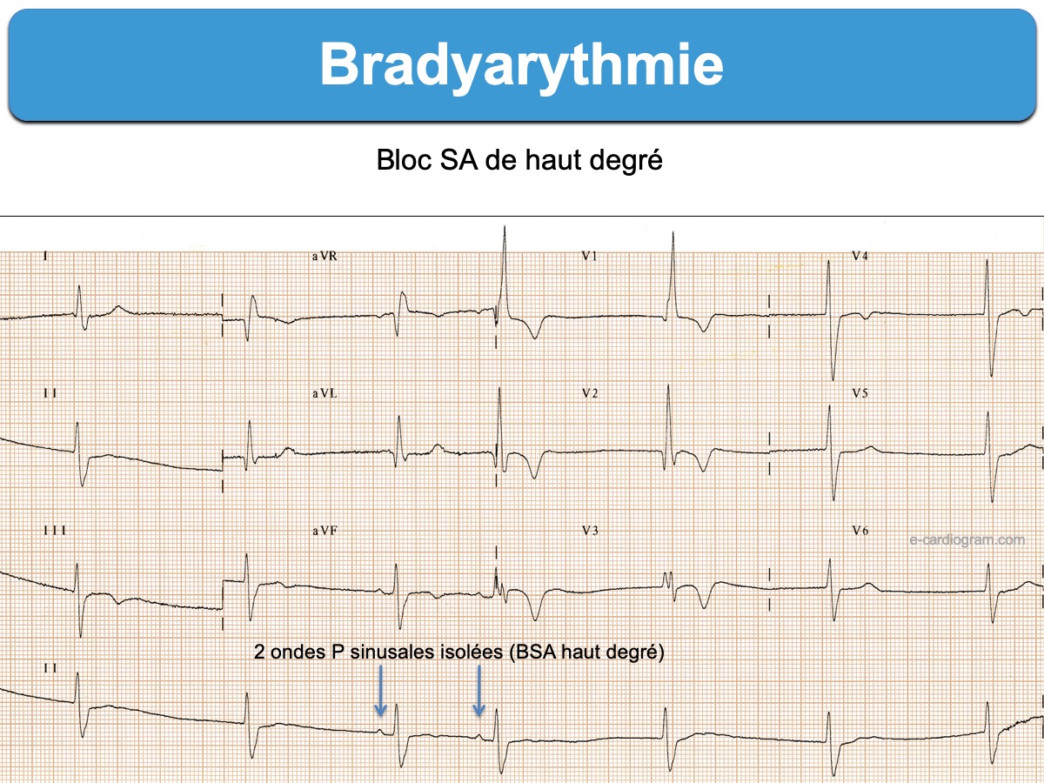Click the Bradyarythmie title banner
The width and height of the screenshot is (1044, 783).
[522, 64]
